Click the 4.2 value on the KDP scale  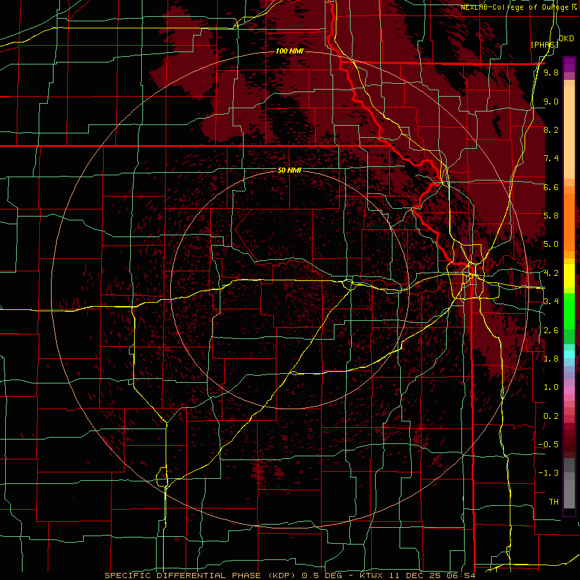[551, 273]
